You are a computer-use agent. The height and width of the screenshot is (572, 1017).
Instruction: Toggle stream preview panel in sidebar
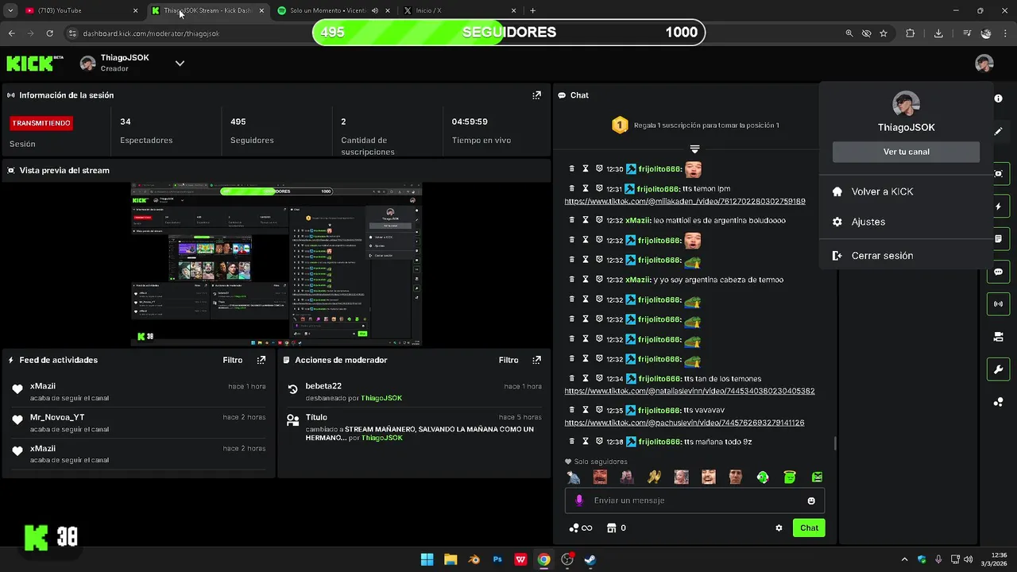click(x=999, y=173)
